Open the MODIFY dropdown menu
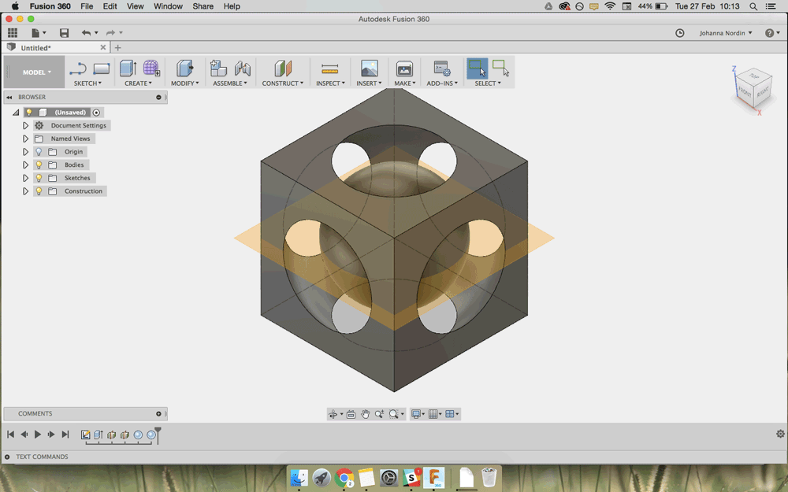The image size is (788, 492). (x=185, y=83)
